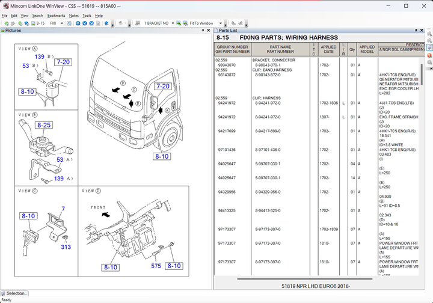Follow the 7-20 link in View A
Image resolution: width=433 pixels, height=303 pixels.
(x=63, y=62)
